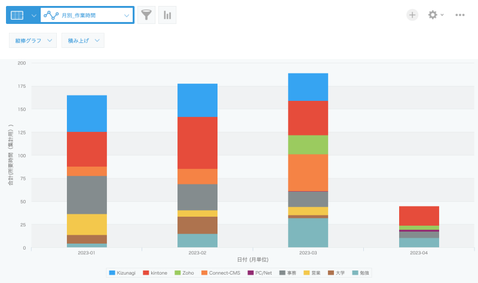Click the Connect-CMS orange segment of 2023-03
This screenshot has width=478, height=283.
tap(308, 173)
